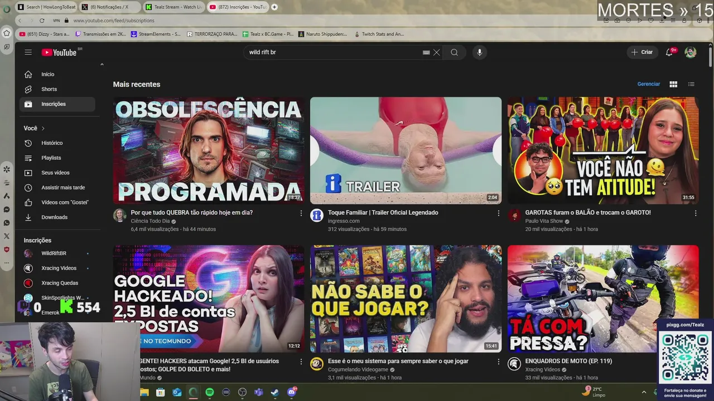714x401 pixels.
Task: Open the Tá com pressa thumbnail
Action: tap(603, 299)
